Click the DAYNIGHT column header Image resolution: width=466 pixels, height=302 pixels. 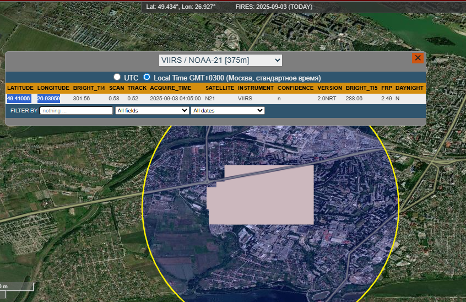(x=409, y=88)
